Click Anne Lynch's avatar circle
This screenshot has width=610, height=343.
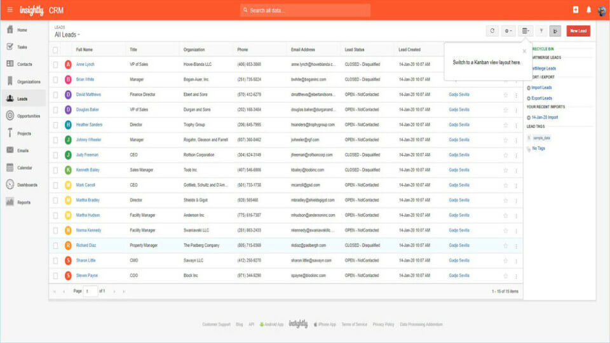(x=68, y=65)
